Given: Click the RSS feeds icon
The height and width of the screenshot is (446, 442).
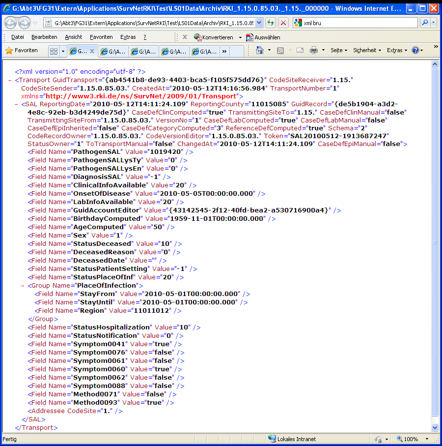Looking at the screenshot, I should 280,50.
